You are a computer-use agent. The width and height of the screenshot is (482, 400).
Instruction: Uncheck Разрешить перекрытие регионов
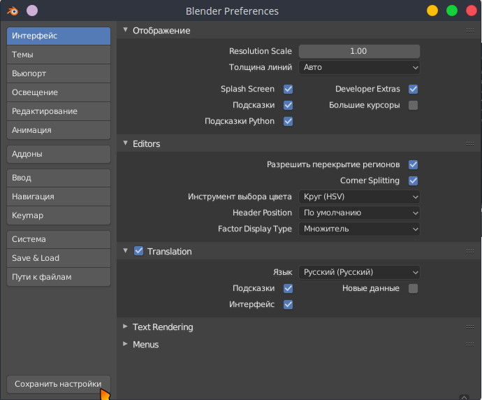413,164
